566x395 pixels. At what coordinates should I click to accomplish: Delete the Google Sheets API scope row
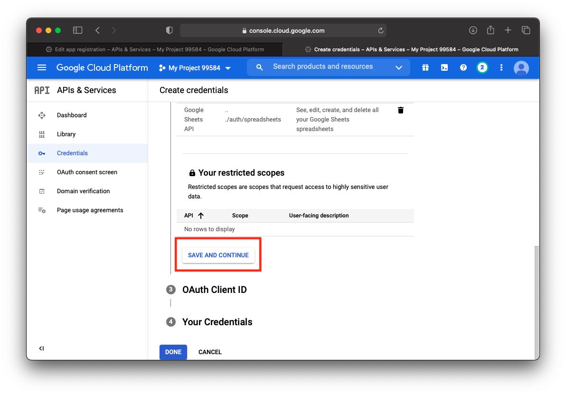pyautogui.click(x=400, y=110)
